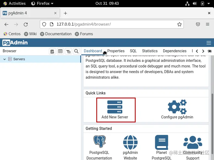Click the URL address bar

[x=112, y=24]
